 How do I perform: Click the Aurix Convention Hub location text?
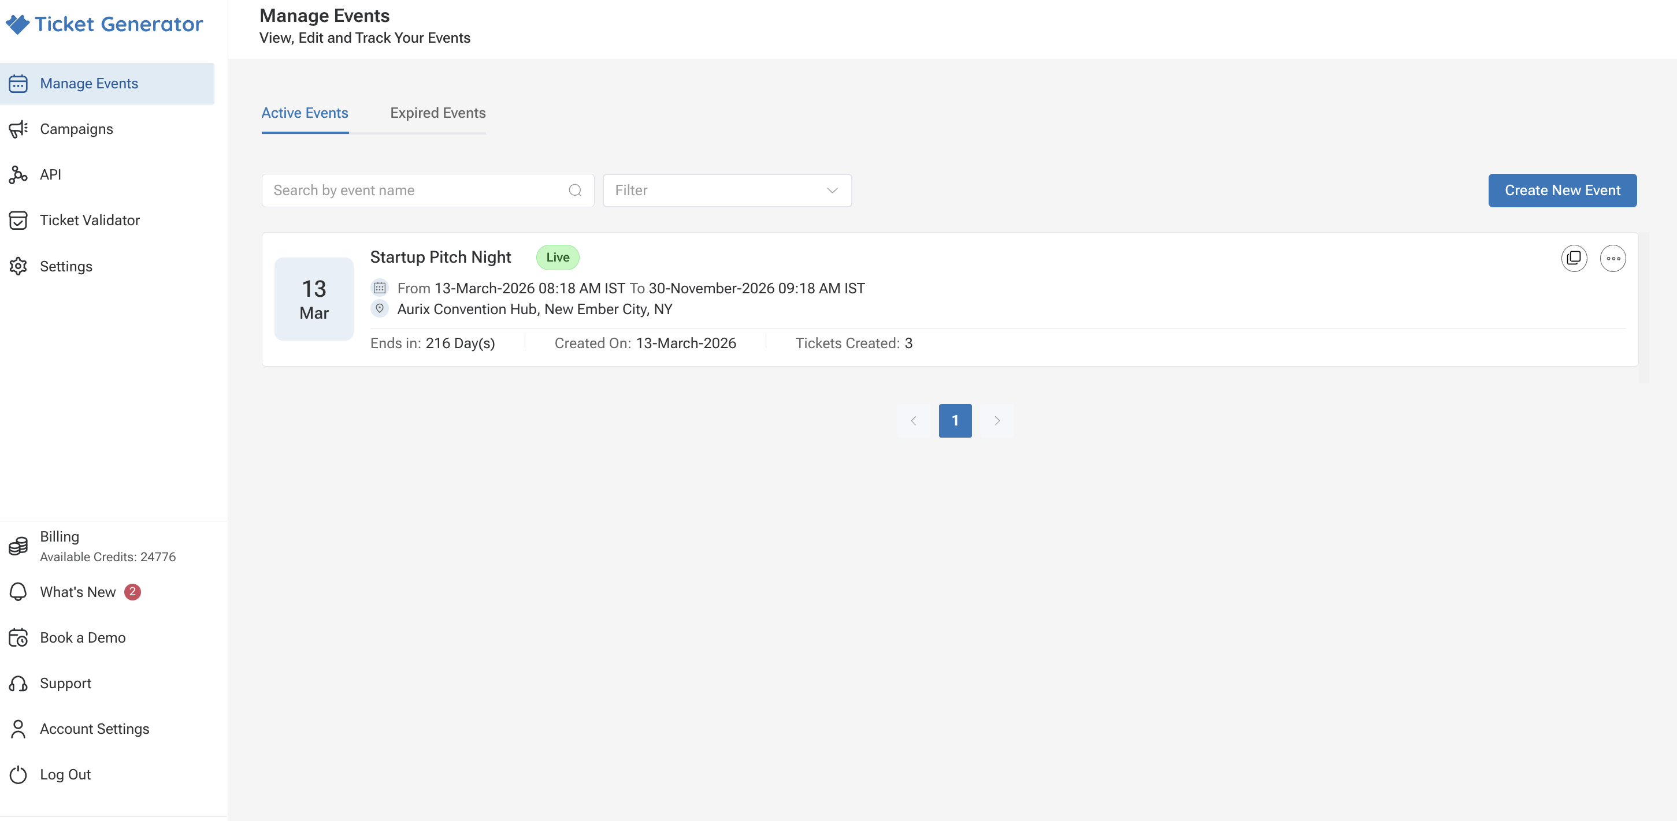535,309
